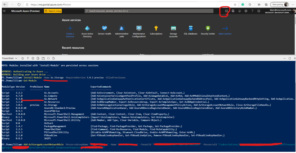Expand the PowerShell shell type dropdown
296x153 pixels.
point(9,58)
